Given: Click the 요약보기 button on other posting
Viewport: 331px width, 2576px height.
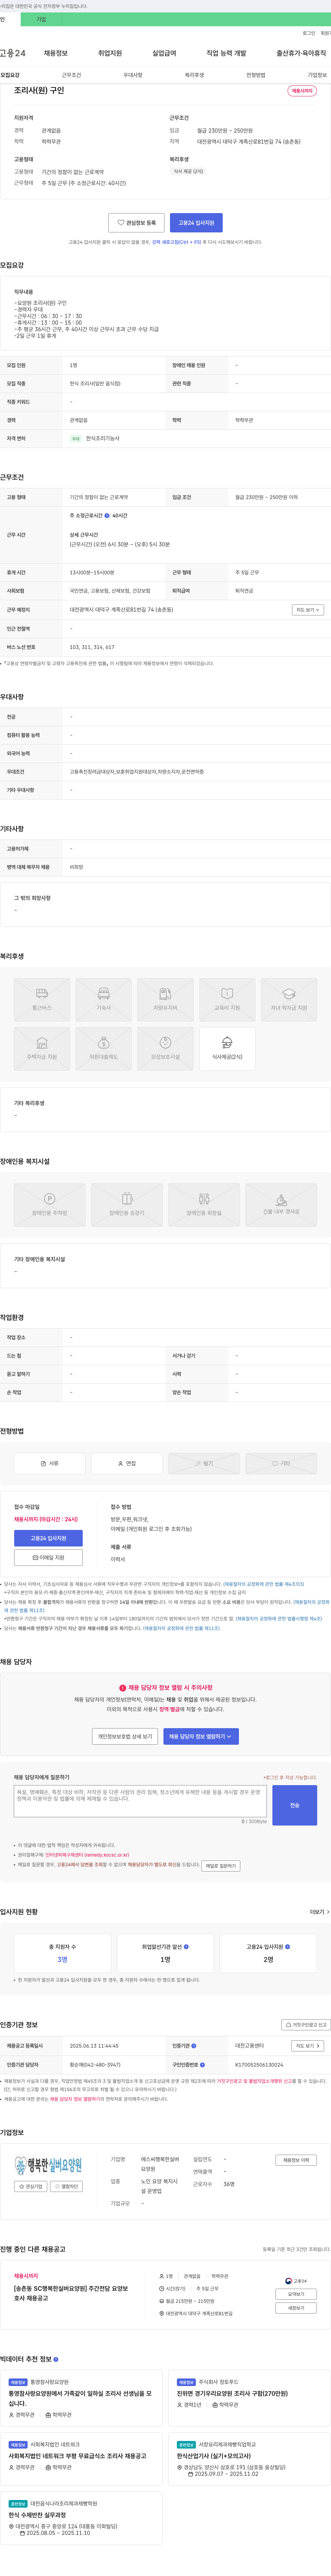Looking at the screenshot, I should [296, 2294].
